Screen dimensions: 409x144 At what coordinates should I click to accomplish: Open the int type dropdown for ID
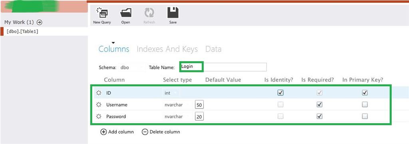[x=171, y=93]
